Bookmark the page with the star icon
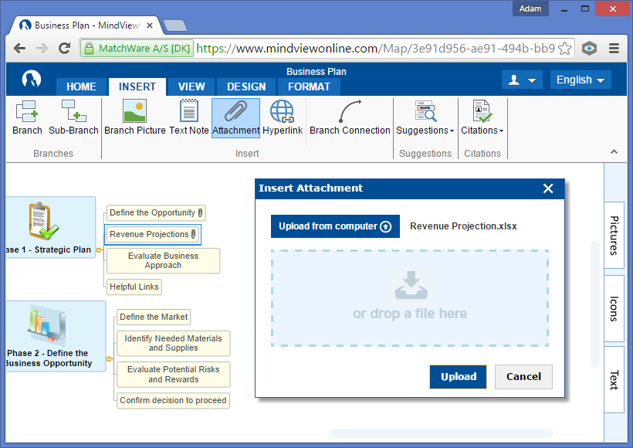Viewport: 633px width, 448px height. (x=565, y=47)
